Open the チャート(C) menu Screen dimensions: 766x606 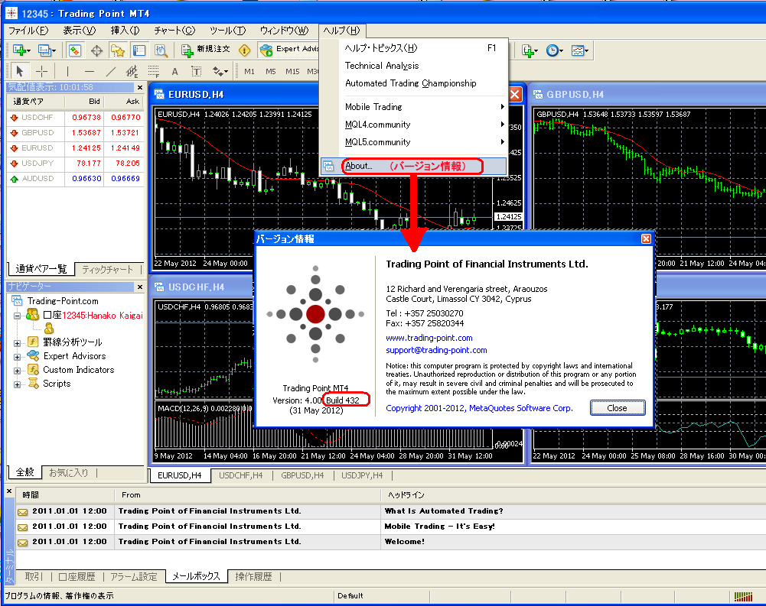tap(174, 31)
